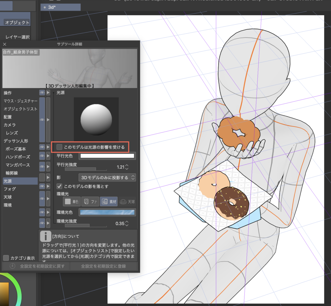Toggle the eye icon for 平行光色 row
This screenshot has height=306, width=331.
tap(42, 157)
